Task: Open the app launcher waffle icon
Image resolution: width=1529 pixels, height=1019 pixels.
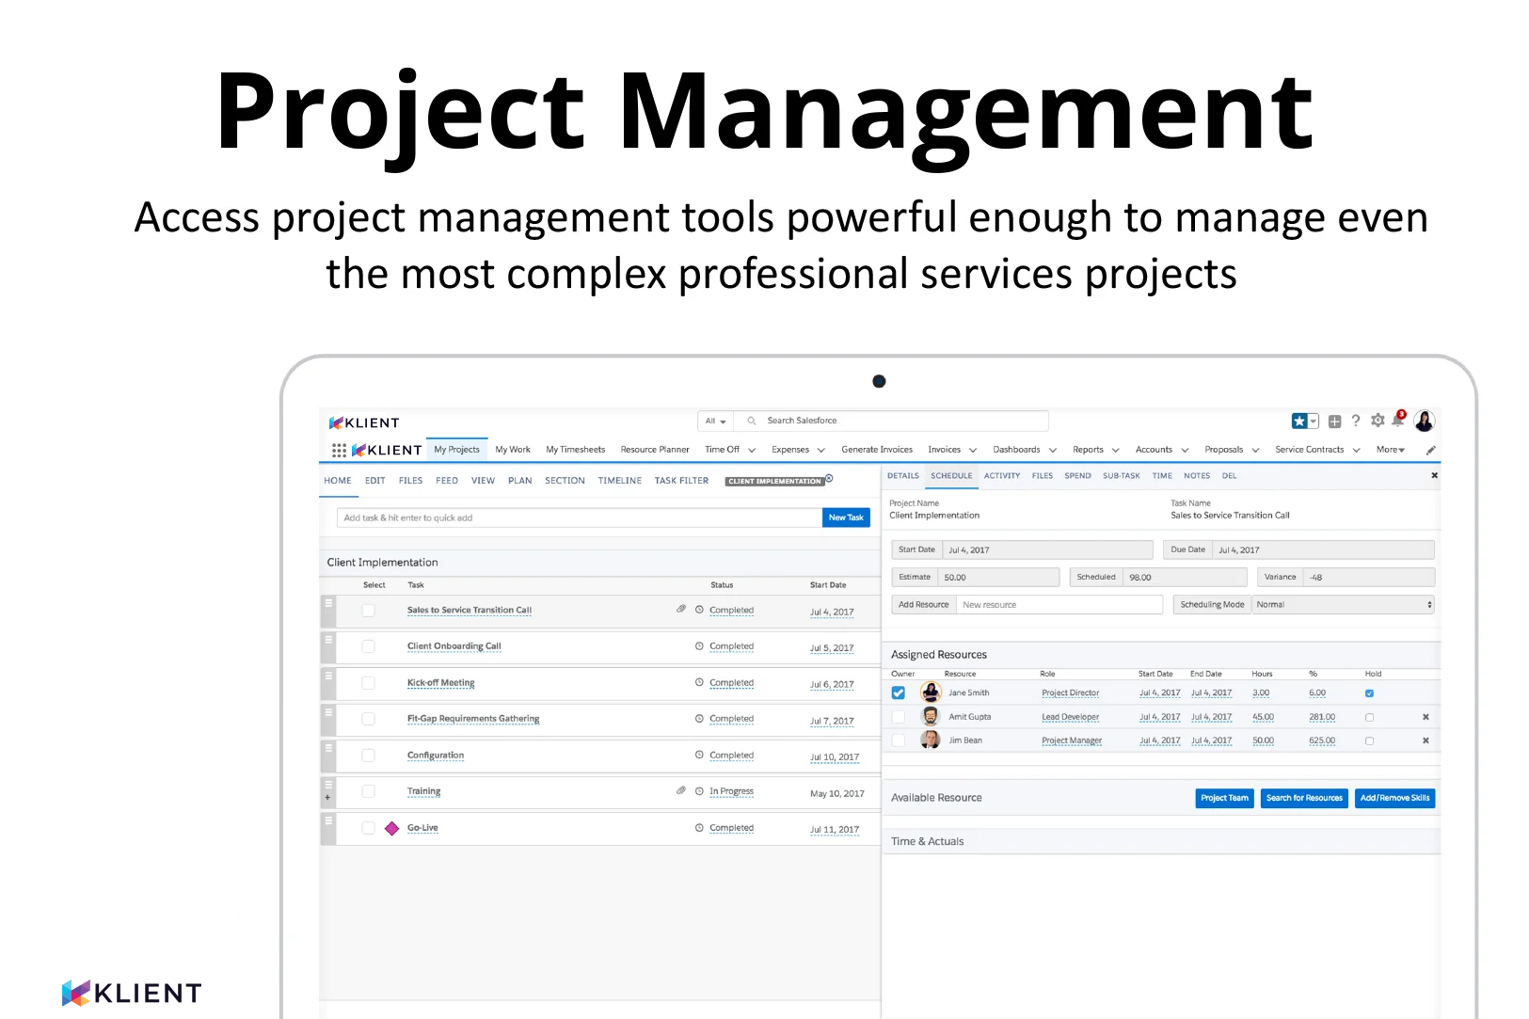Action: pos(338,450)
